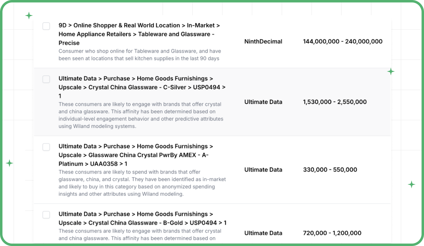Click the Crystal China Glassware B-Gold USP0494 title
This screenshot has height=246, width=424.
pyautogui.click(x=143, y=218)
